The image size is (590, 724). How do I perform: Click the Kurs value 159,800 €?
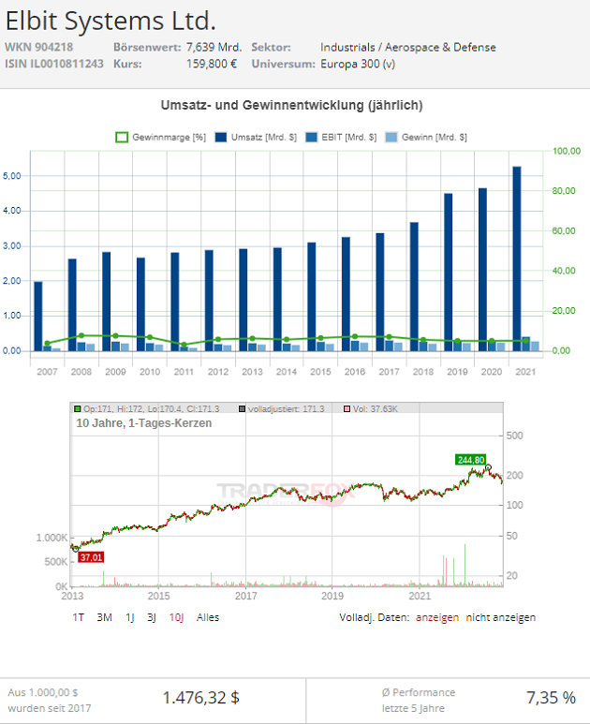tap(212, 64)
